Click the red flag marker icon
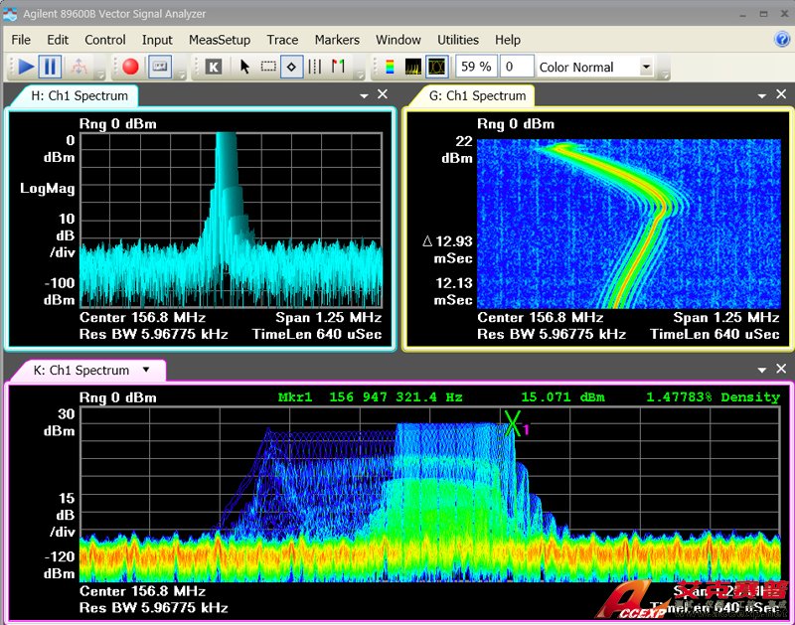795x625 pixels. pyautogui.click(x=338, y=67)
